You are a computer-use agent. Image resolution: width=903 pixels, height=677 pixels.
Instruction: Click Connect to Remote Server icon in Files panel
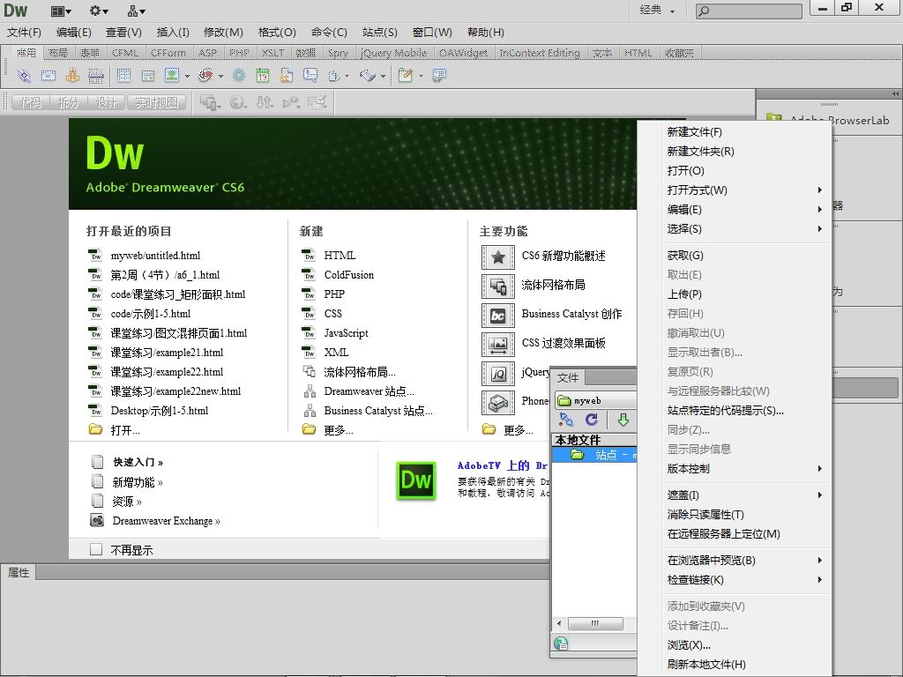click(x=567, y=420)
